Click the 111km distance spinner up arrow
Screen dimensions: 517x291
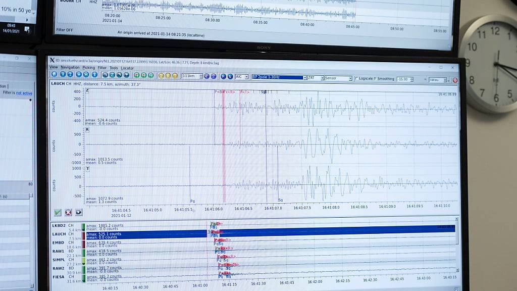pyautogui.click(x=201, y=75)
